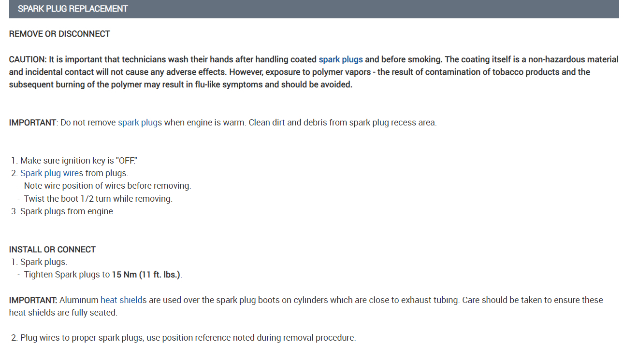The width and height of the screenshot is (623, 359).
Task: Select the "REMOVE OR DISCONNECT" heading
Action: pos(59,34)
